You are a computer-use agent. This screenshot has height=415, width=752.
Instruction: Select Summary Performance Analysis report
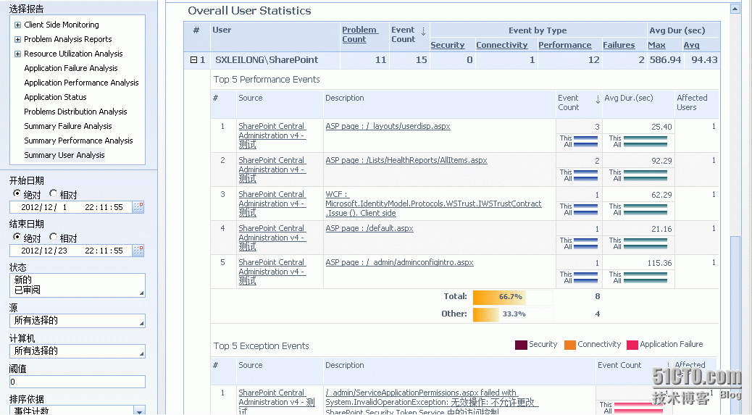[x=79, y=141]
